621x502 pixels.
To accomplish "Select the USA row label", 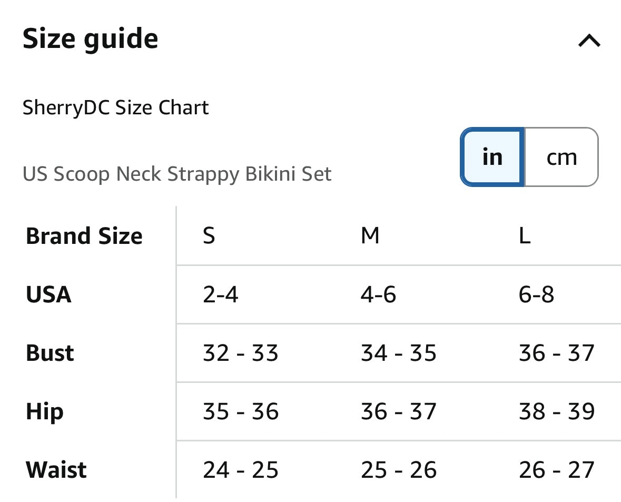I will coord(48,294).
